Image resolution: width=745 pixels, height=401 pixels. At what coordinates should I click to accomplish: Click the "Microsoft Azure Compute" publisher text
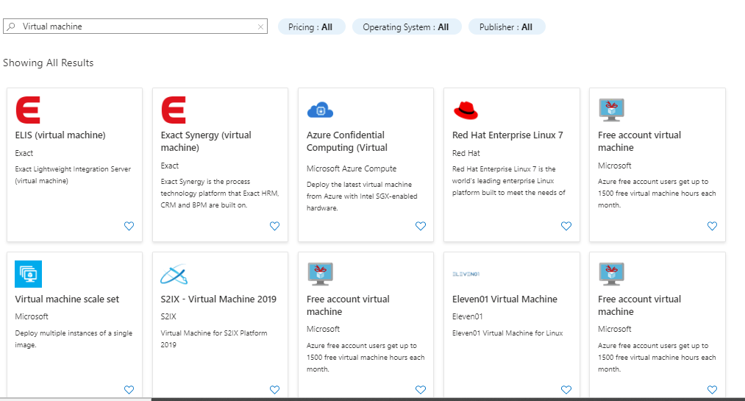point(351,168)
